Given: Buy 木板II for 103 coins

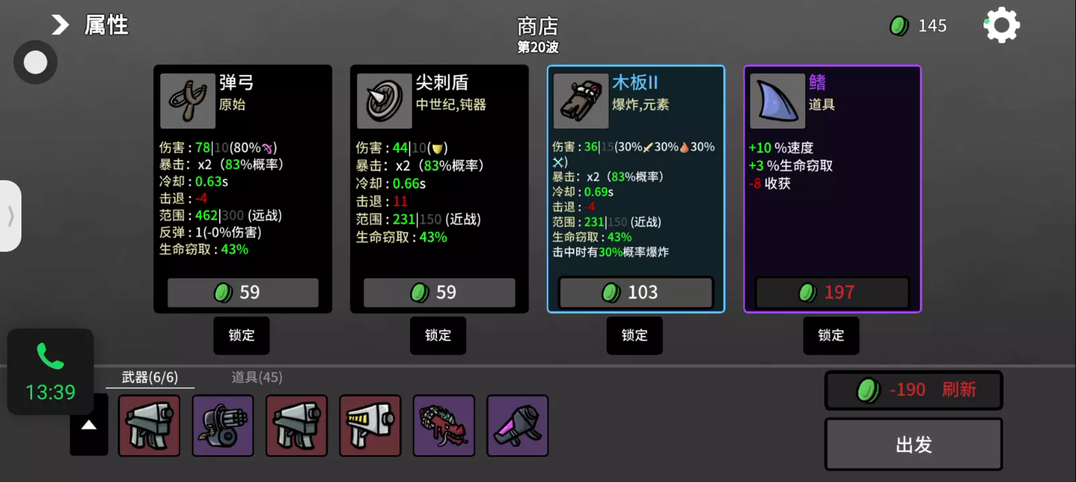Looking at the screenshot, I should pos(636,293).
